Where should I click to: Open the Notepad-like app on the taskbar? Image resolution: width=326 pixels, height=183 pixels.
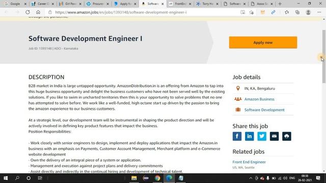(x=181, y=178)
